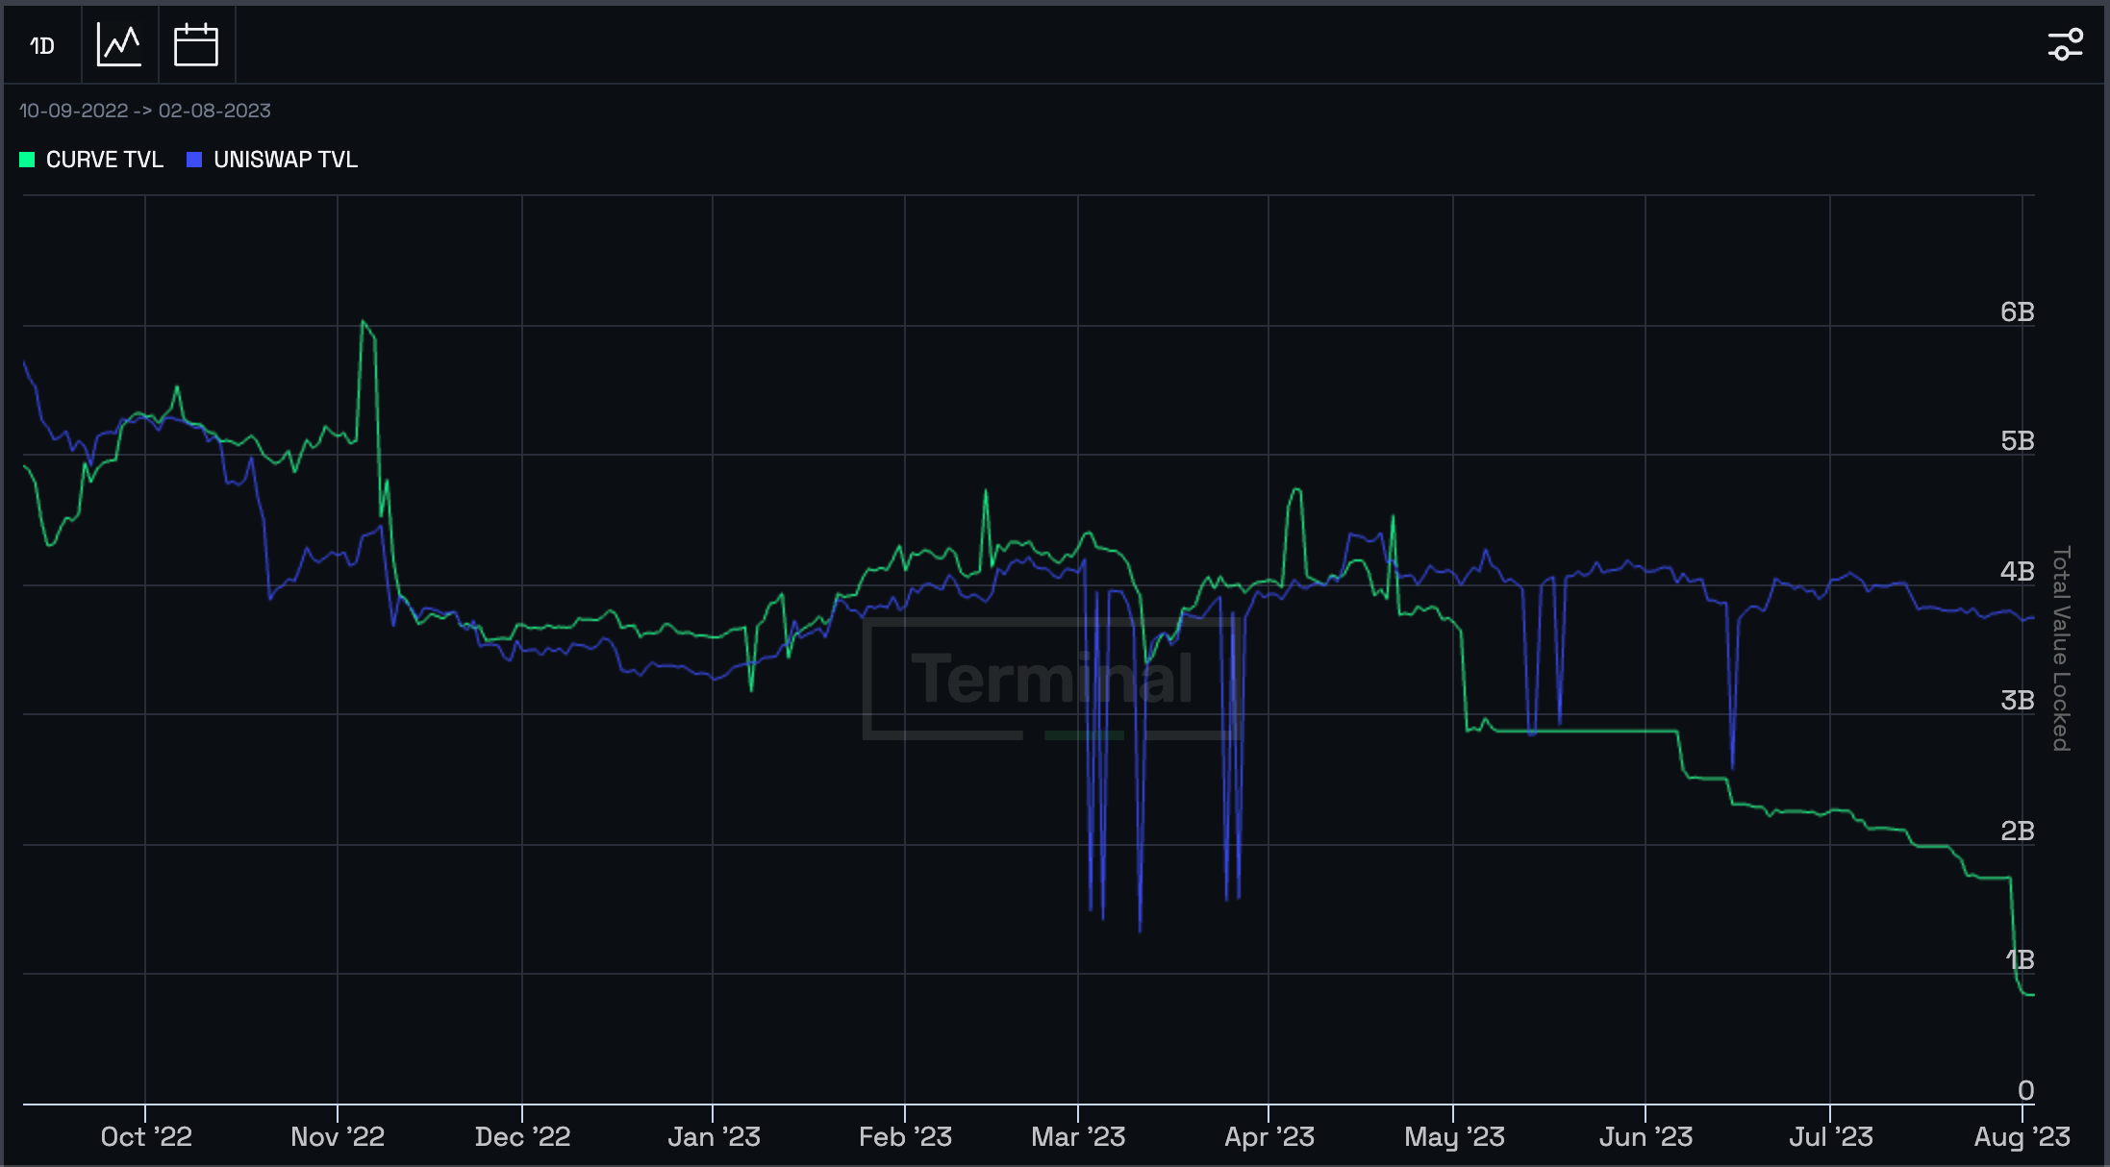Image resolution: width=2110 pixels, height=1167 pixels.
Task: Open chart settings sliders icon
Action: coord(2065,44)
